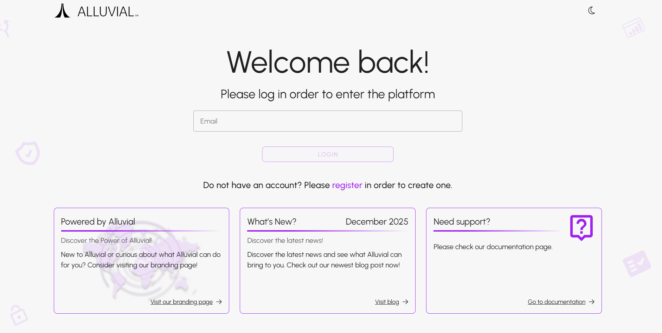Viewport: 662px width, 333px height.
Task: Click the ALLUVIAL wordmark in the header
Action: (x=106, y=12)
